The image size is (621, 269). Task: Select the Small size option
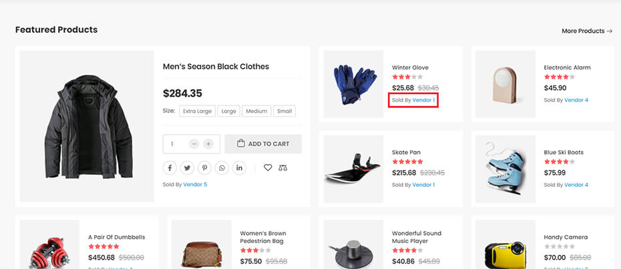[x=284, y=111]
